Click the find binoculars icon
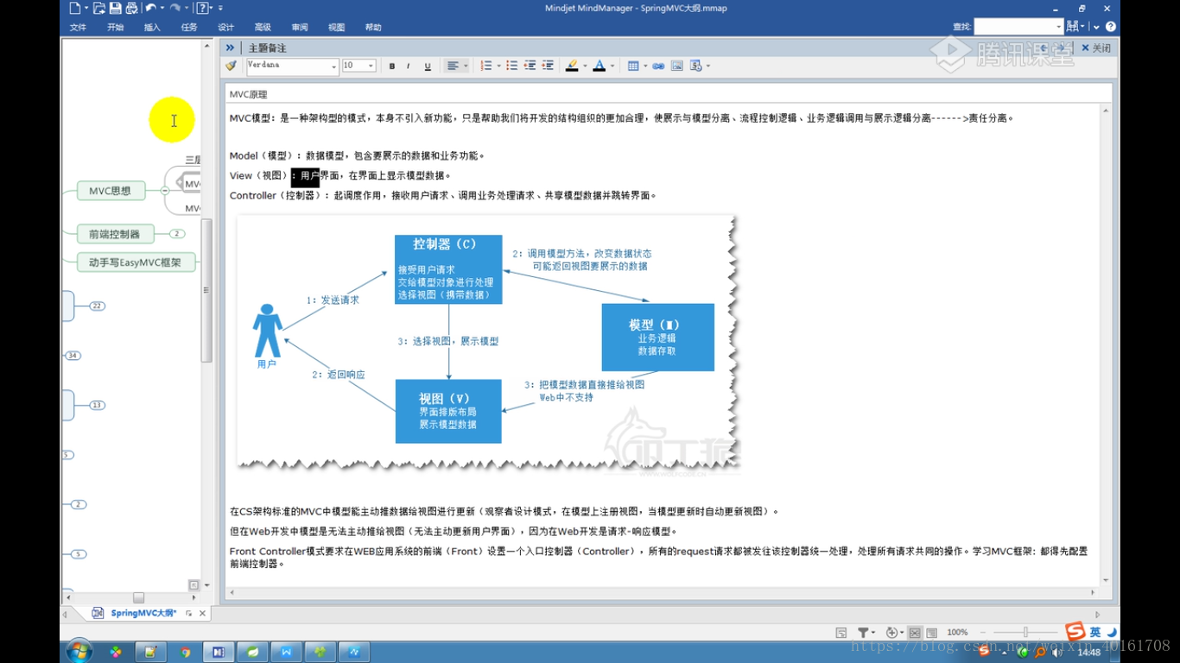Screen dimensions: 1180x663 click(x=1071, y=27)
